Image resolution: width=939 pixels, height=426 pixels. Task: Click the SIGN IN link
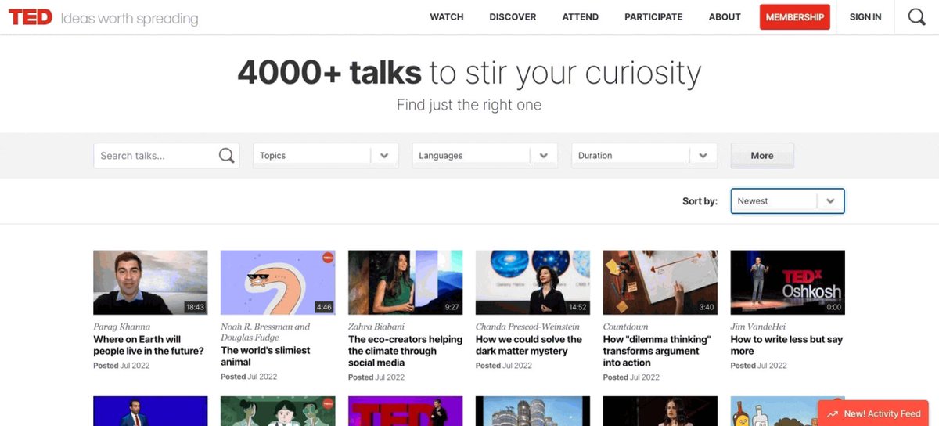865,16
